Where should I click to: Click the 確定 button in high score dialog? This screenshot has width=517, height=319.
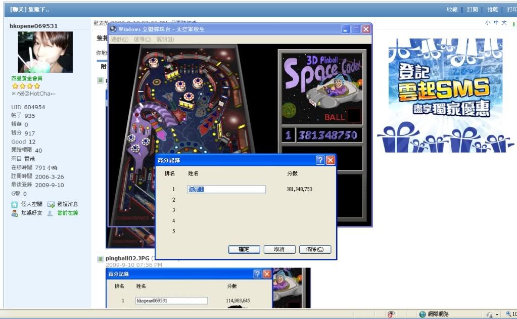coord(244,249)
